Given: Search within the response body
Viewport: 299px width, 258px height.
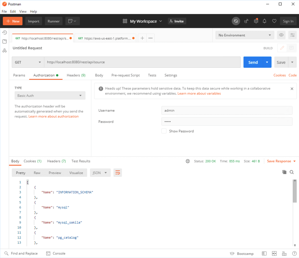Looking at the screenshot, I should click(x=292, y=172).
